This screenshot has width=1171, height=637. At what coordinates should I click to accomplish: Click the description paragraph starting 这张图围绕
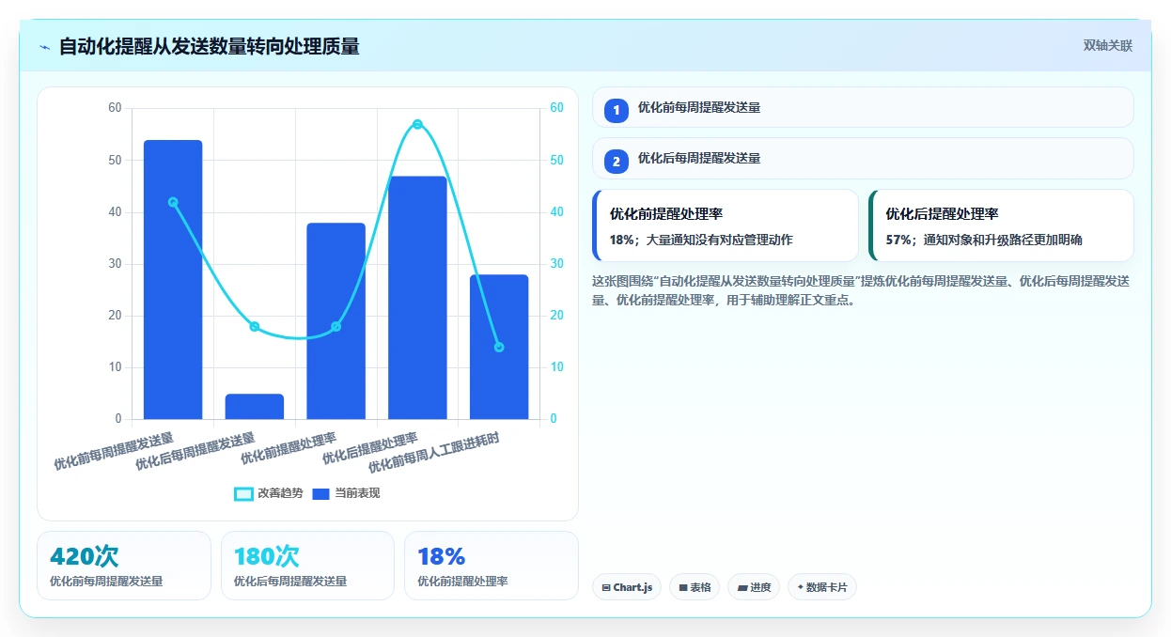coord(861,291)
